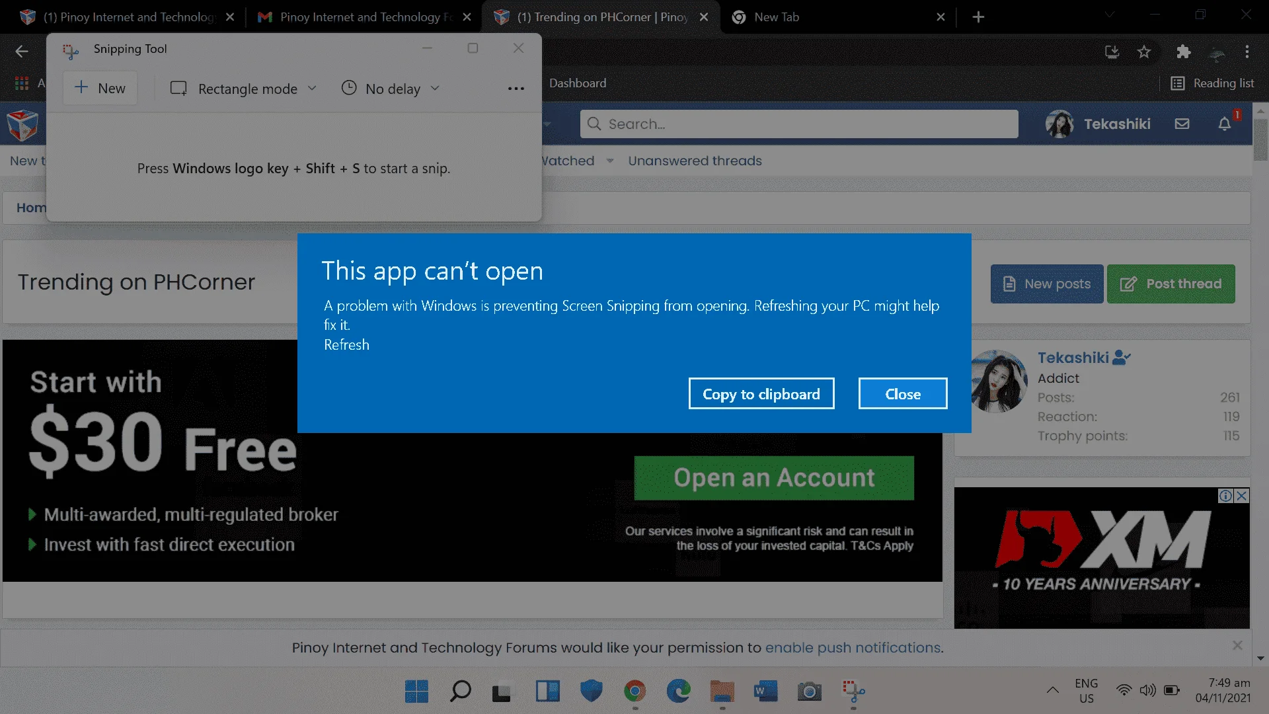
Task: Click Open an Account in the ad
Action: coord(774,478)
